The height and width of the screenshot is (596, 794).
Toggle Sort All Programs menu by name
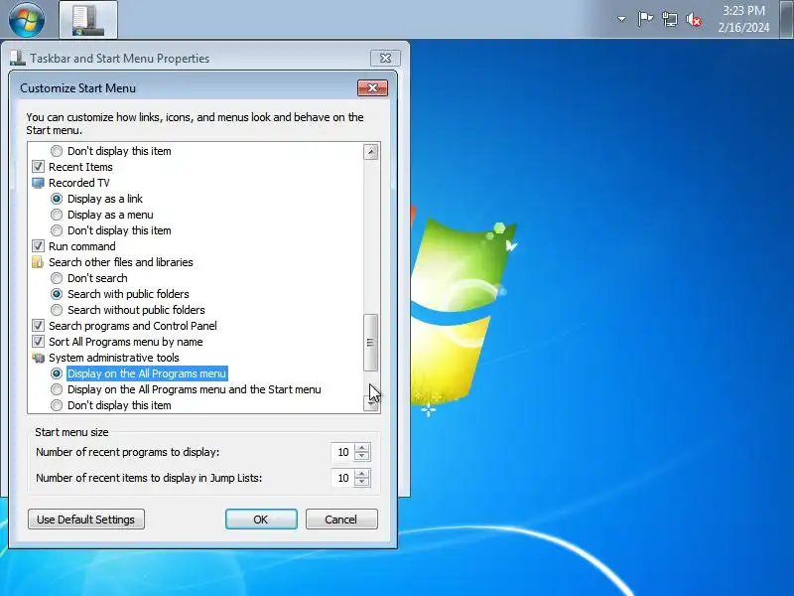(38, 342)
